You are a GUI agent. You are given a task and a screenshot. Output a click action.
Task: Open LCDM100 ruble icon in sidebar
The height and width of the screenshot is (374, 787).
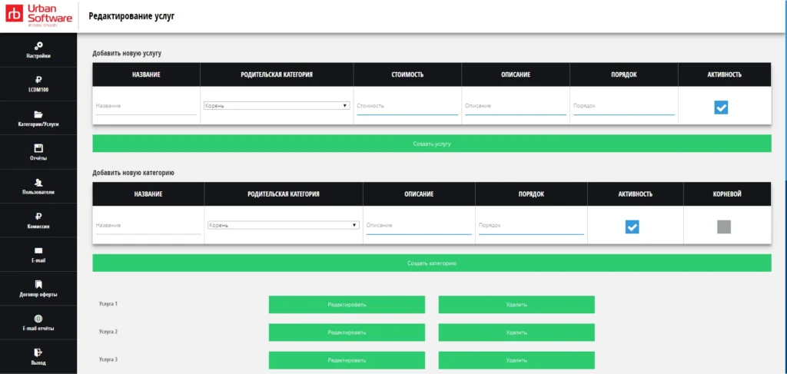coord(38,79)
